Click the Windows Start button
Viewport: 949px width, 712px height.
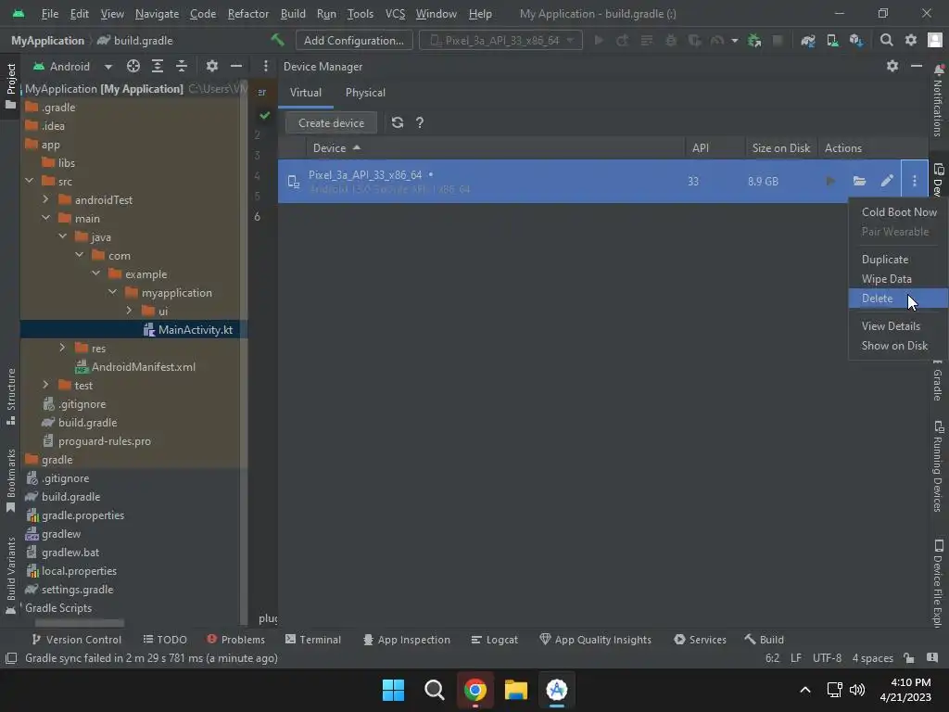tap(393, 690)
